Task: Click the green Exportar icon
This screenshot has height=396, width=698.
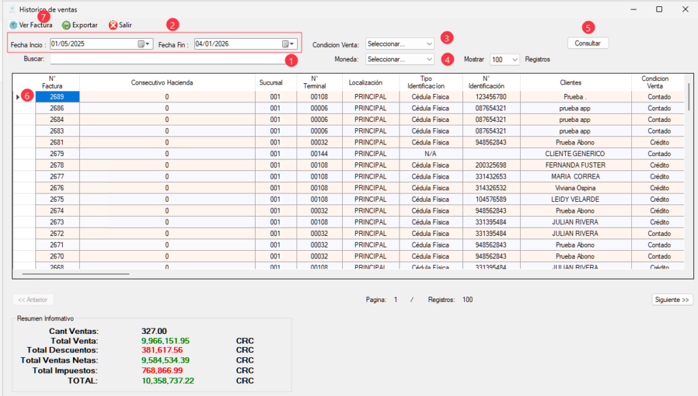Action: [66, 25]
